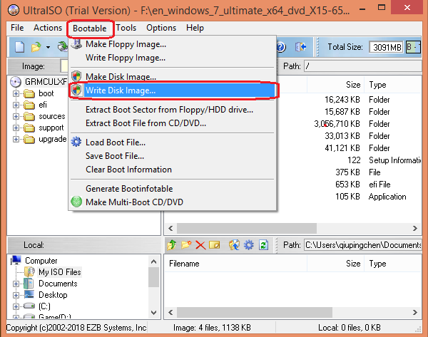
Task: Click the UltraISO application icon in title bar
Action: (x=14, y=11)
